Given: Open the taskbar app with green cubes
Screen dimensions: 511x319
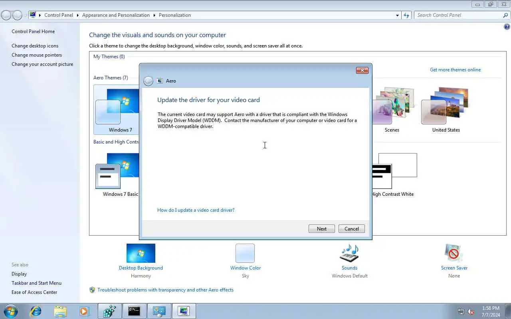Looking at the screenshot, I should click(x=109, y=311).
